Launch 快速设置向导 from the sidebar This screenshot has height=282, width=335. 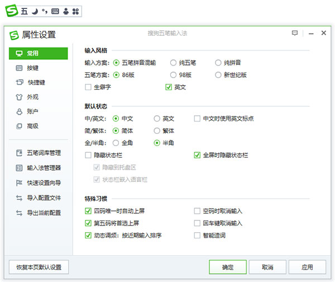pos(38,183)
